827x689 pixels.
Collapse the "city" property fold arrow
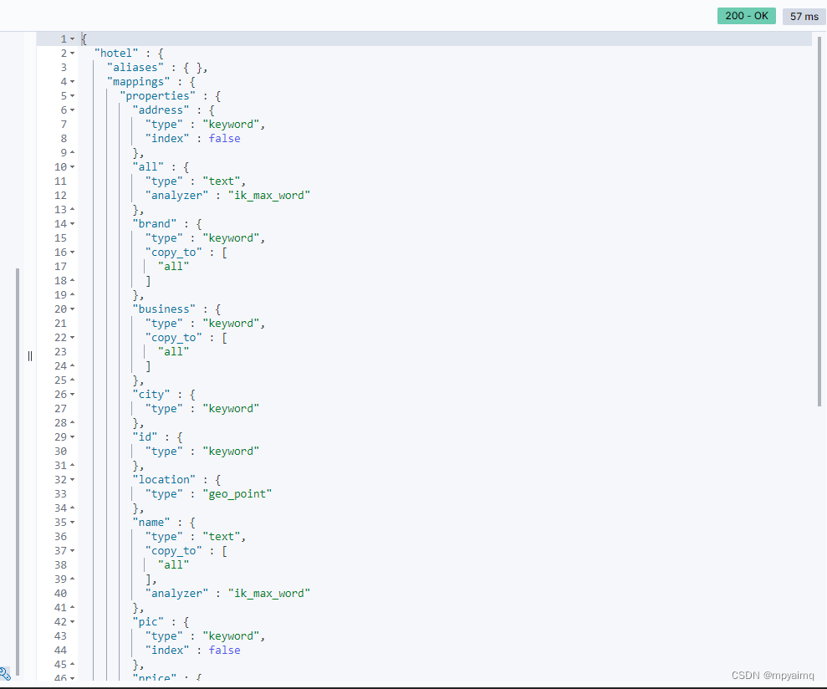pyautogui.click(x=72, y=394)
